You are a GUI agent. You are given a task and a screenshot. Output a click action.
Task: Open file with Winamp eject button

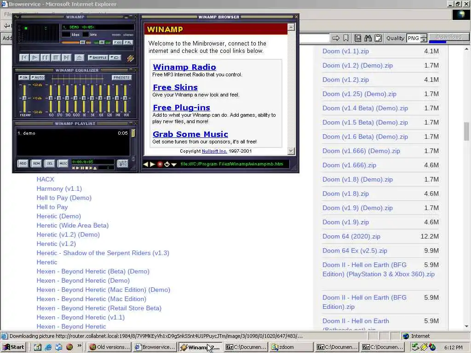click(79, 57)
